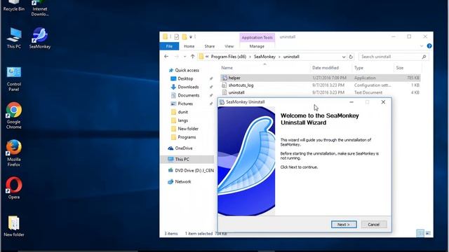Click the shortcuts_log file icon
449x252 pixels.
pyautogui.click(x=224, y=85)
